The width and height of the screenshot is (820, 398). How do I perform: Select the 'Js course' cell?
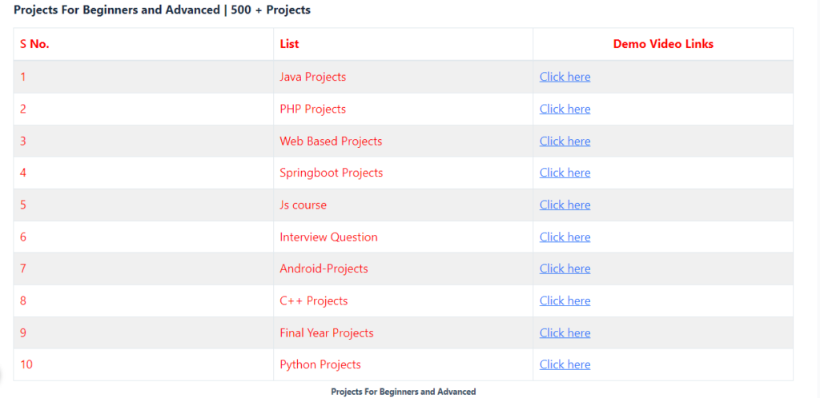[x=404, y=205]
